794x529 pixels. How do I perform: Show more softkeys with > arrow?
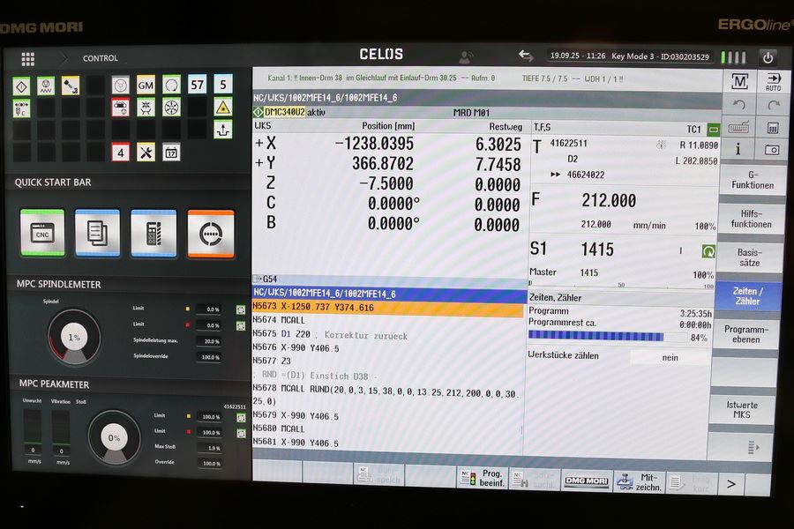[730, 484]
